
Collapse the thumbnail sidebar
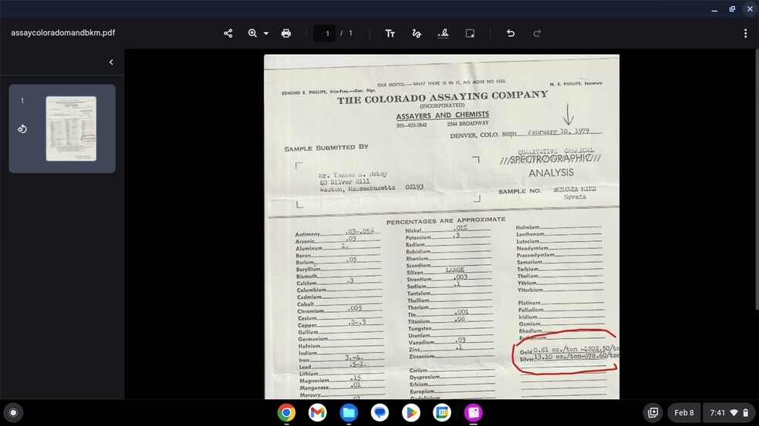(111, 62)
